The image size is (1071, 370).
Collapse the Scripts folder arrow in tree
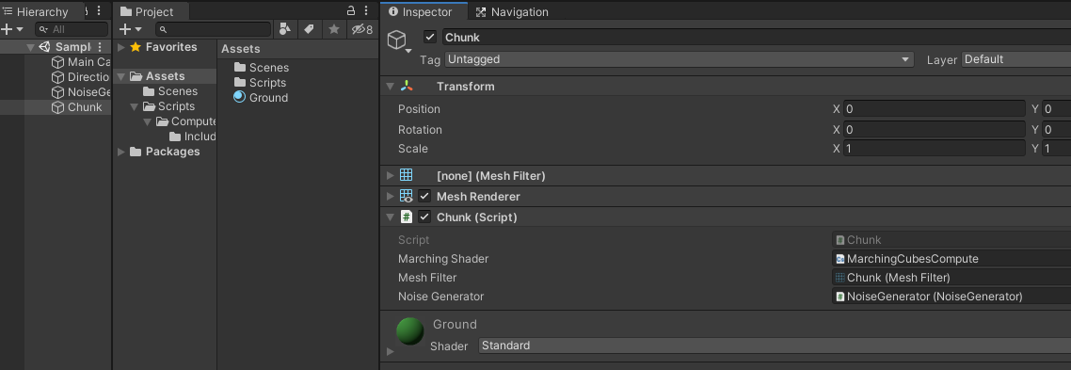click(134, 106)
